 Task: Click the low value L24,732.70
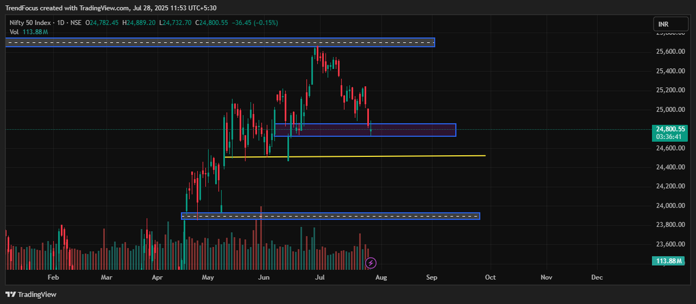point(176,23)
